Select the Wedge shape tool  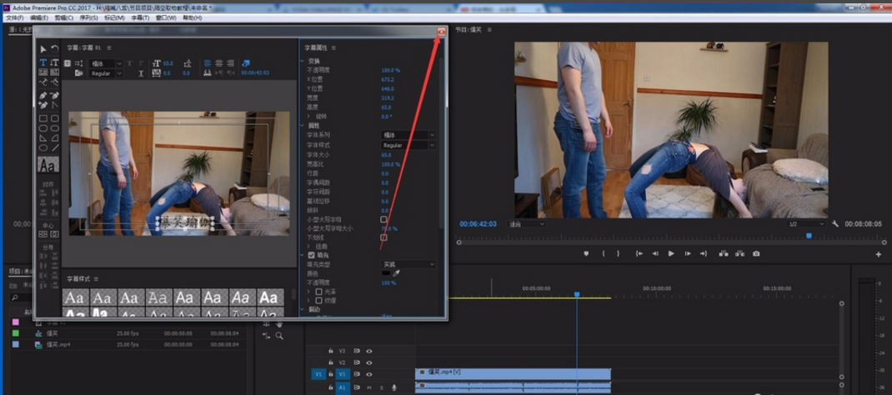[x=43, y=138]
